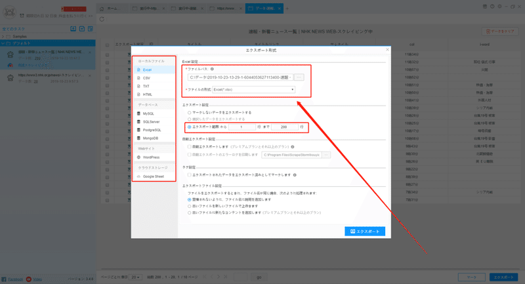Select append new content to old file option
This screenshot has width=525, height=284.
[x=190, y=213]
